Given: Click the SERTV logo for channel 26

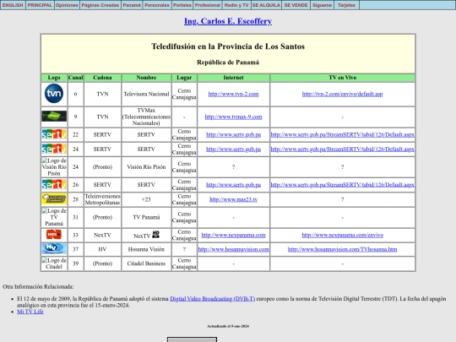Looking at the screenshot, I should (x=54, y=184).
